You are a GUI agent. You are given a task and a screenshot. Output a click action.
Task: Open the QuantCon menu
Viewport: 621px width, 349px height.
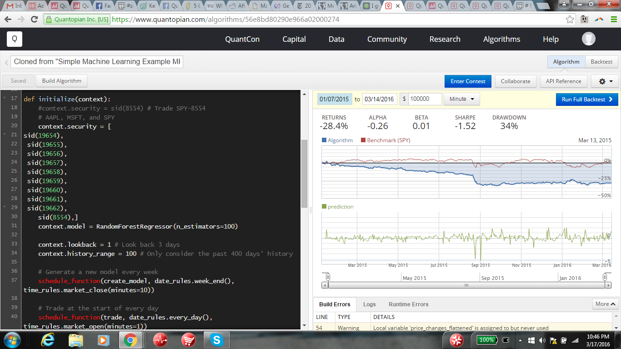(242, 39)
